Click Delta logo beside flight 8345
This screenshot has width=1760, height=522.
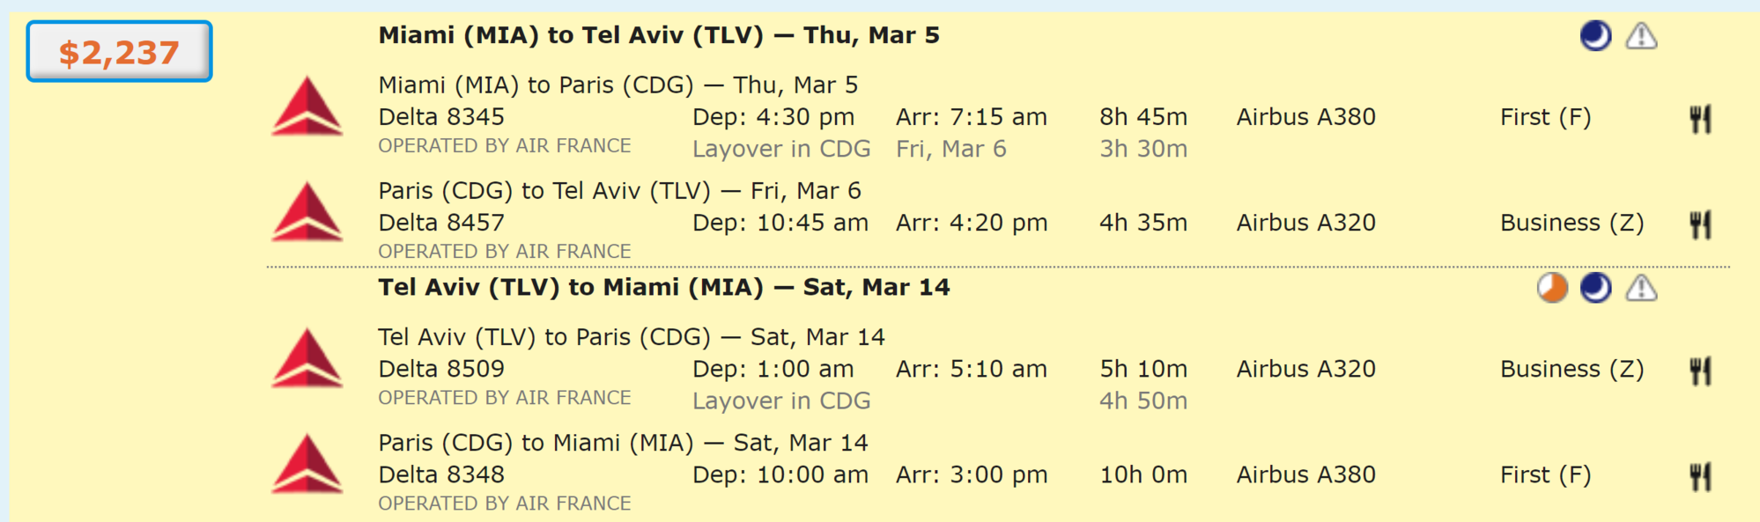(307, 107)
